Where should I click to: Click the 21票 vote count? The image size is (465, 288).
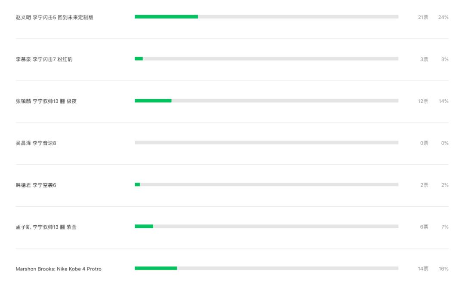423,17
